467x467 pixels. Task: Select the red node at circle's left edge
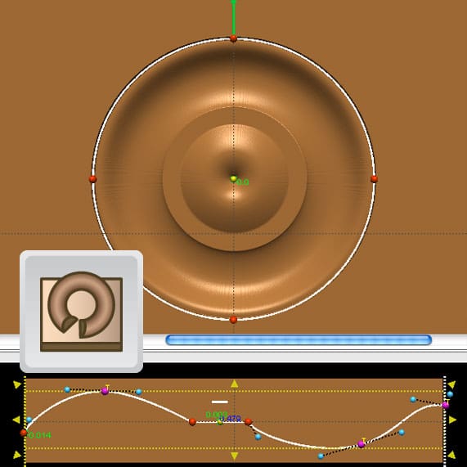[93, 179]
